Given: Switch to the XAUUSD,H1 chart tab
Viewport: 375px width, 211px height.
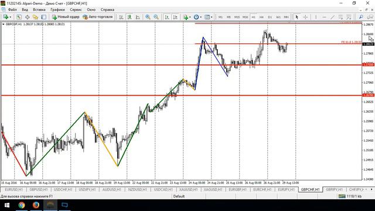Looking at the screenshot, I should (x=188, y=189).
